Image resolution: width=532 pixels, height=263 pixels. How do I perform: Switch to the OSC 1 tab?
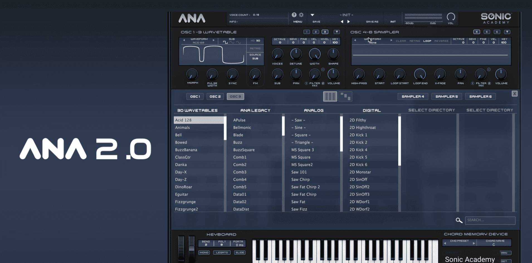[x=195, y=96]
